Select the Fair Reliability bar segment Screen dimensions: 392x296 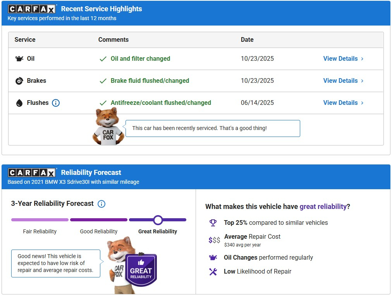point(40,220)
